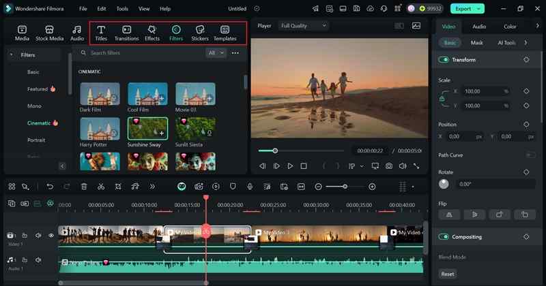The width and height of the screenshot is (546, 286).
Task: Open the Export options arrow
Action: pos(480,9)
